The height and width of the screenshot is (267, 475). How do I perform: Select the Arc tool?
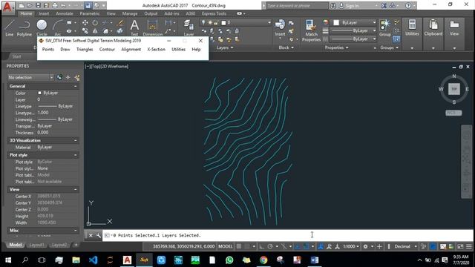(x=58, y=28)
